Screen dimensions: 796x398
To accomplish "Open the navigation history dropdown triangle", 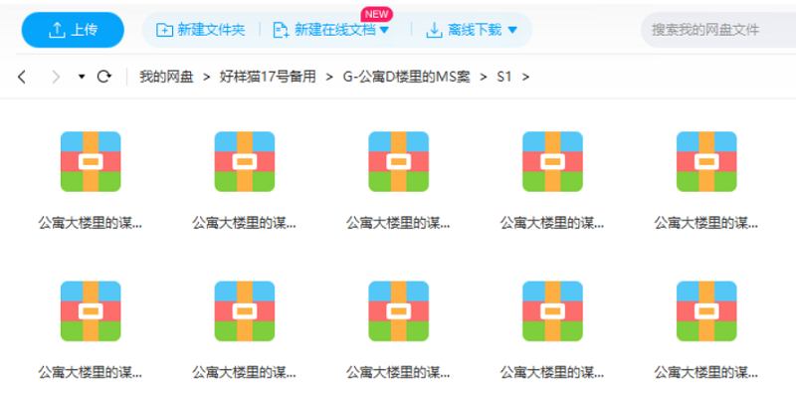I will pyautogui.click(x=82, y=77).
